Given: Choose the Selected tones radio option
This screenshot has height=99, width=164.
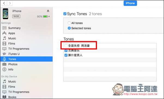Looking at the screenshot, I should [69, 28].
